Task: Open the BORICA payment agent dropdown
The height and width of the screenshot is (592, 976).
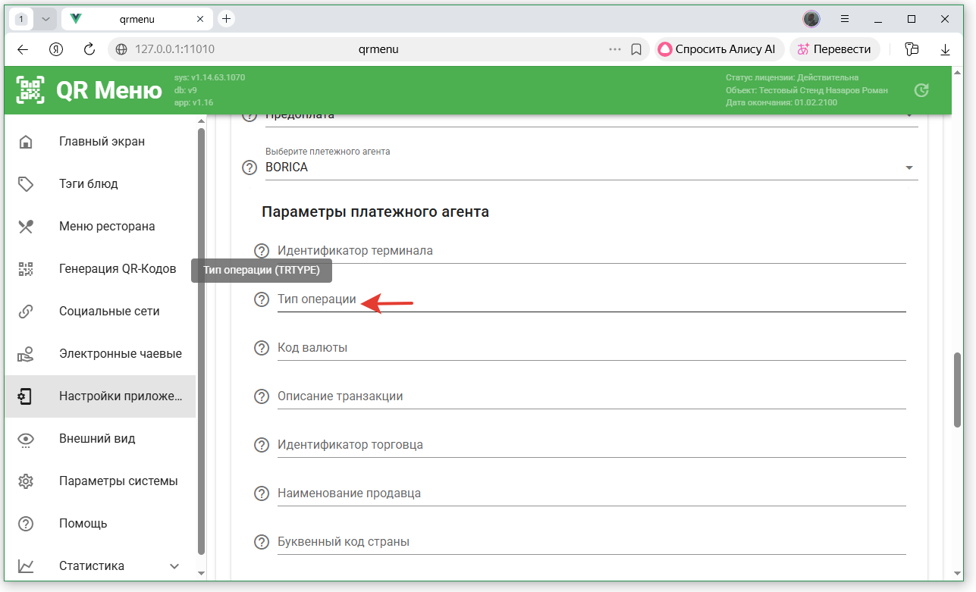Action: pyautogui.click(x=584, y=168)
